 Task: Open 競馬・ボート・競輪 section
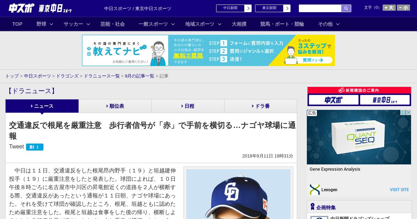click(282, 24)
